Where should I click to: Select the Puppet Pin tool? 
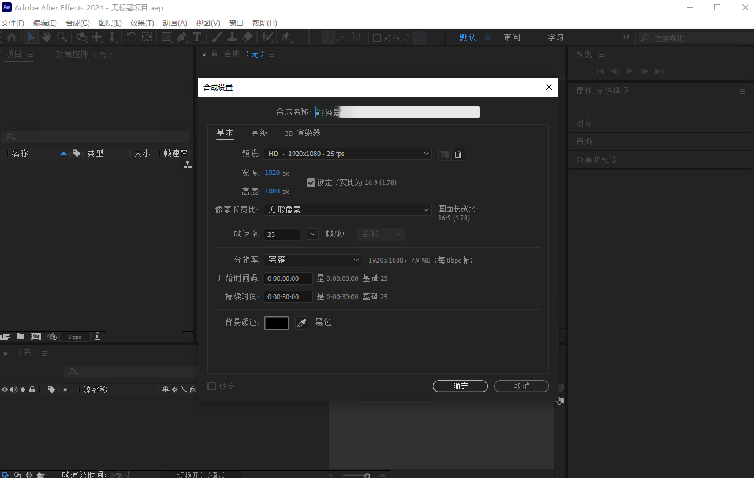point(285,37)
